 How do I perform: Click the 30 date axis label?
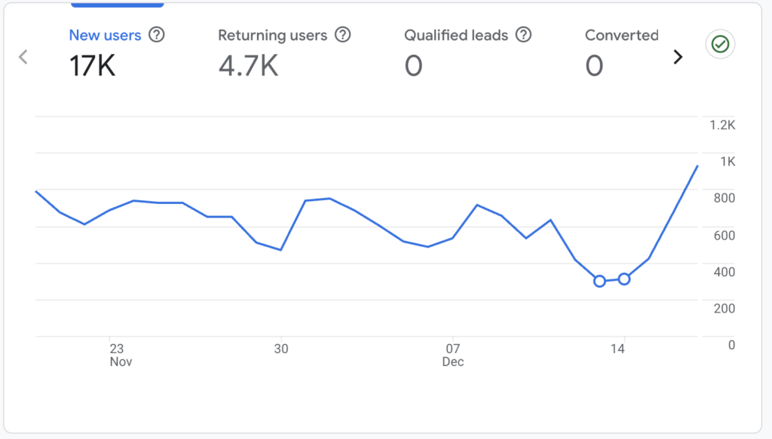280,349
